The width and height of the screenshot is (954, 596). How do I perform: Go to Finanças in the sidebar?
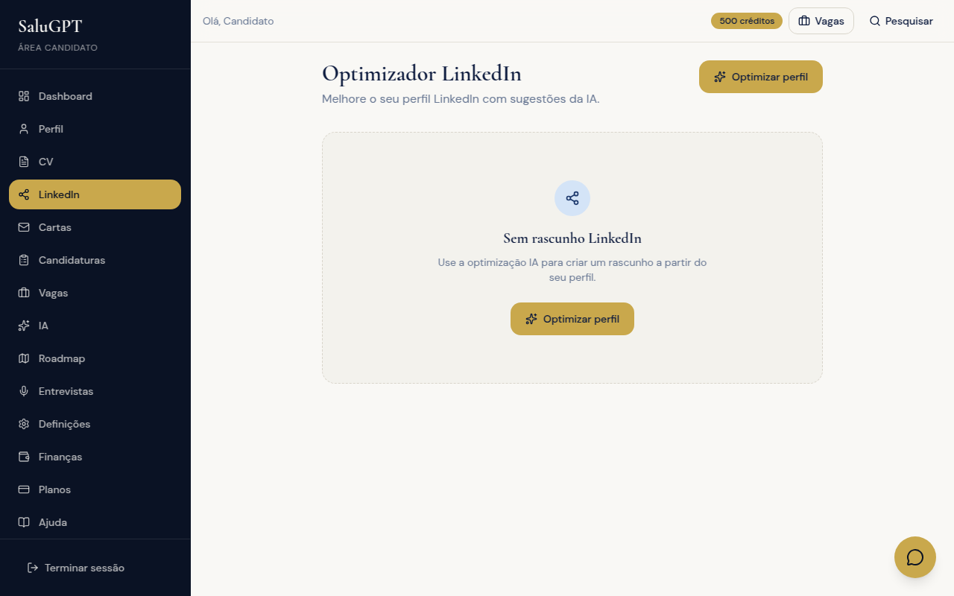point(95,457)
